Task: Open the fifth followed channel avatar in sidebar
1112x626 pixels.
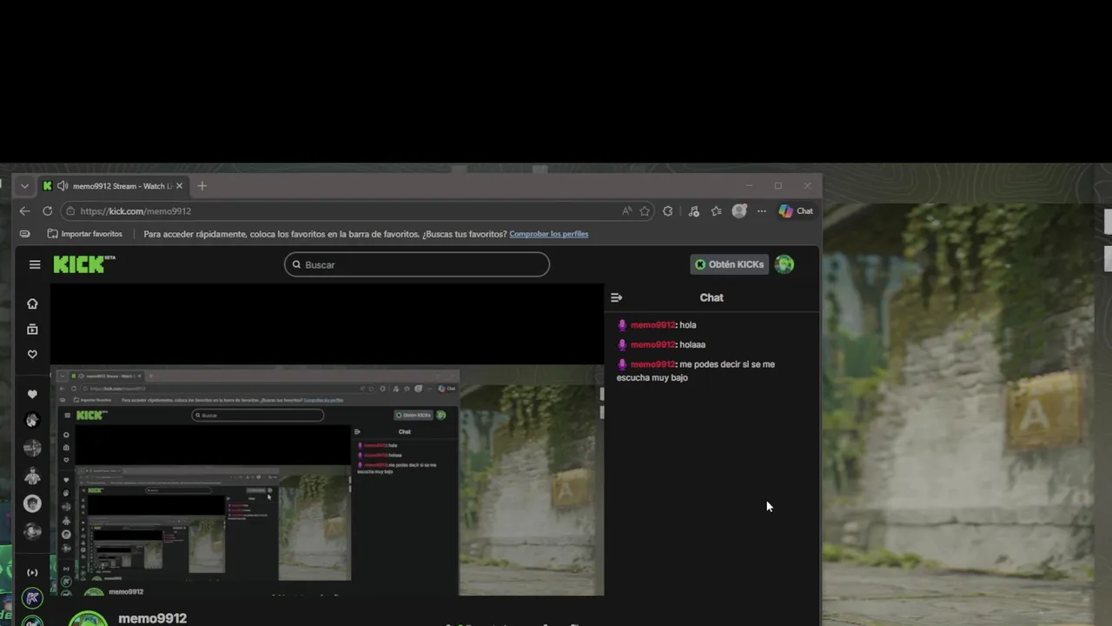Action: [32, 530]
